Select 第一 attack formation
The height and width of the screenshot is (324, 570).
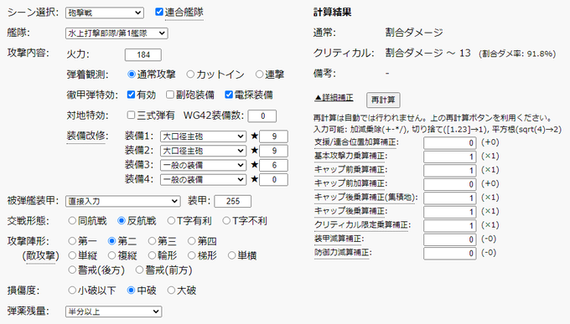72,241
